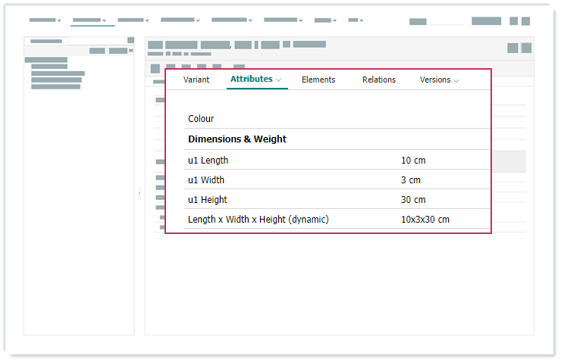Image resolution: width=561 pixels, height=362 pixels.
Task: Edit the u1 Width value 3 cm
Action: (x=411, y=180)
